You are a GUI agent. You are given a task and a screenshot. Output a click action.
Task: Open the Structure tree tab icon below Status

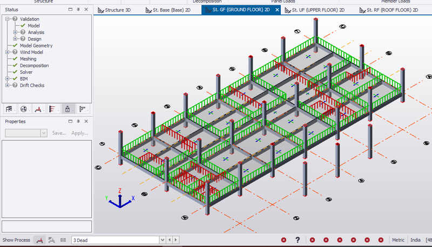tap(9, 109)
